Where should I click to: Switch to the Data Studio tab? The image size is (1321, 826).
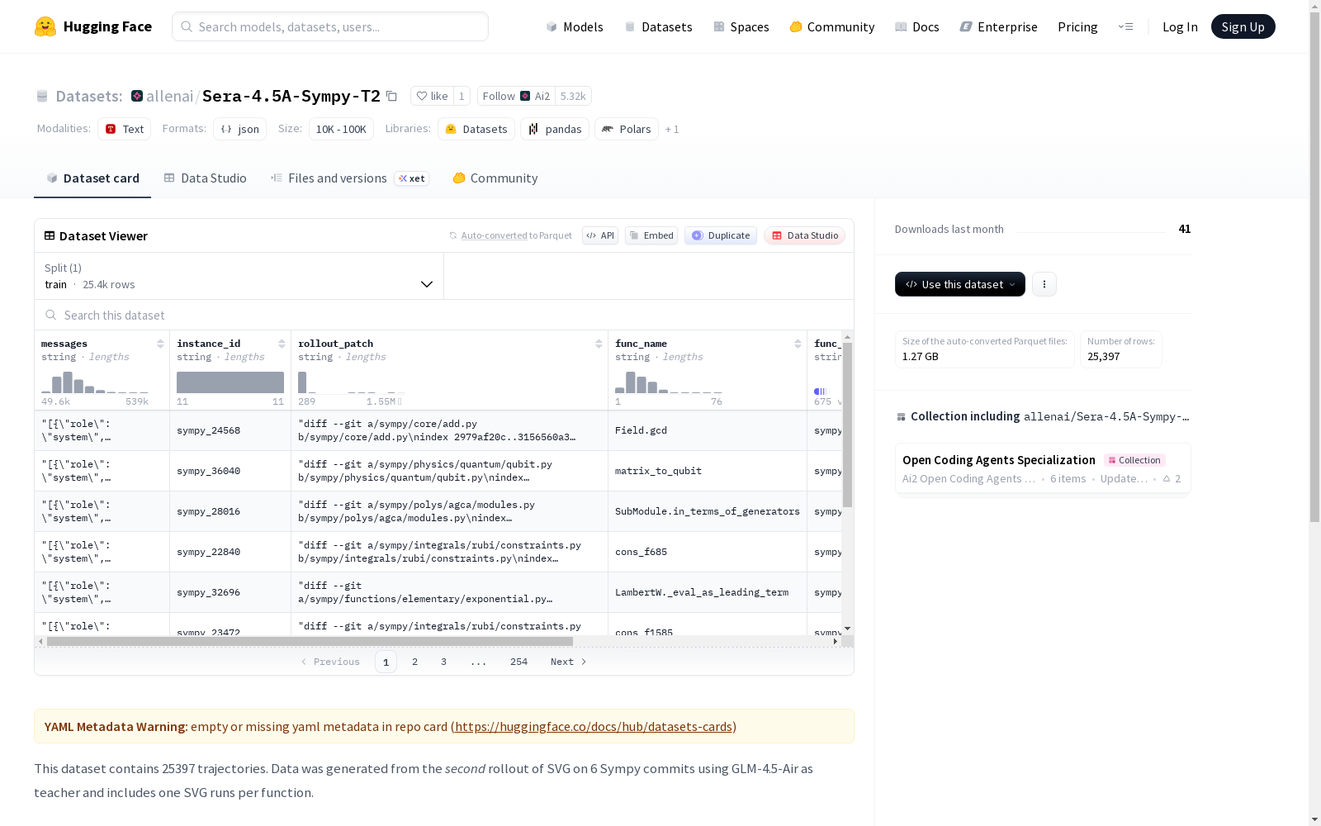pos(206,178)
